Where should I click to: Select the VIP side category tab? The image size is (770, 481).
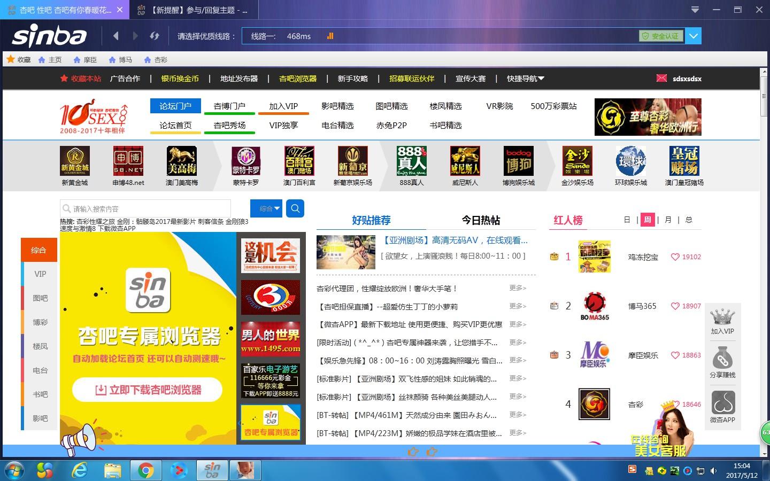click(x=40, y=274)
